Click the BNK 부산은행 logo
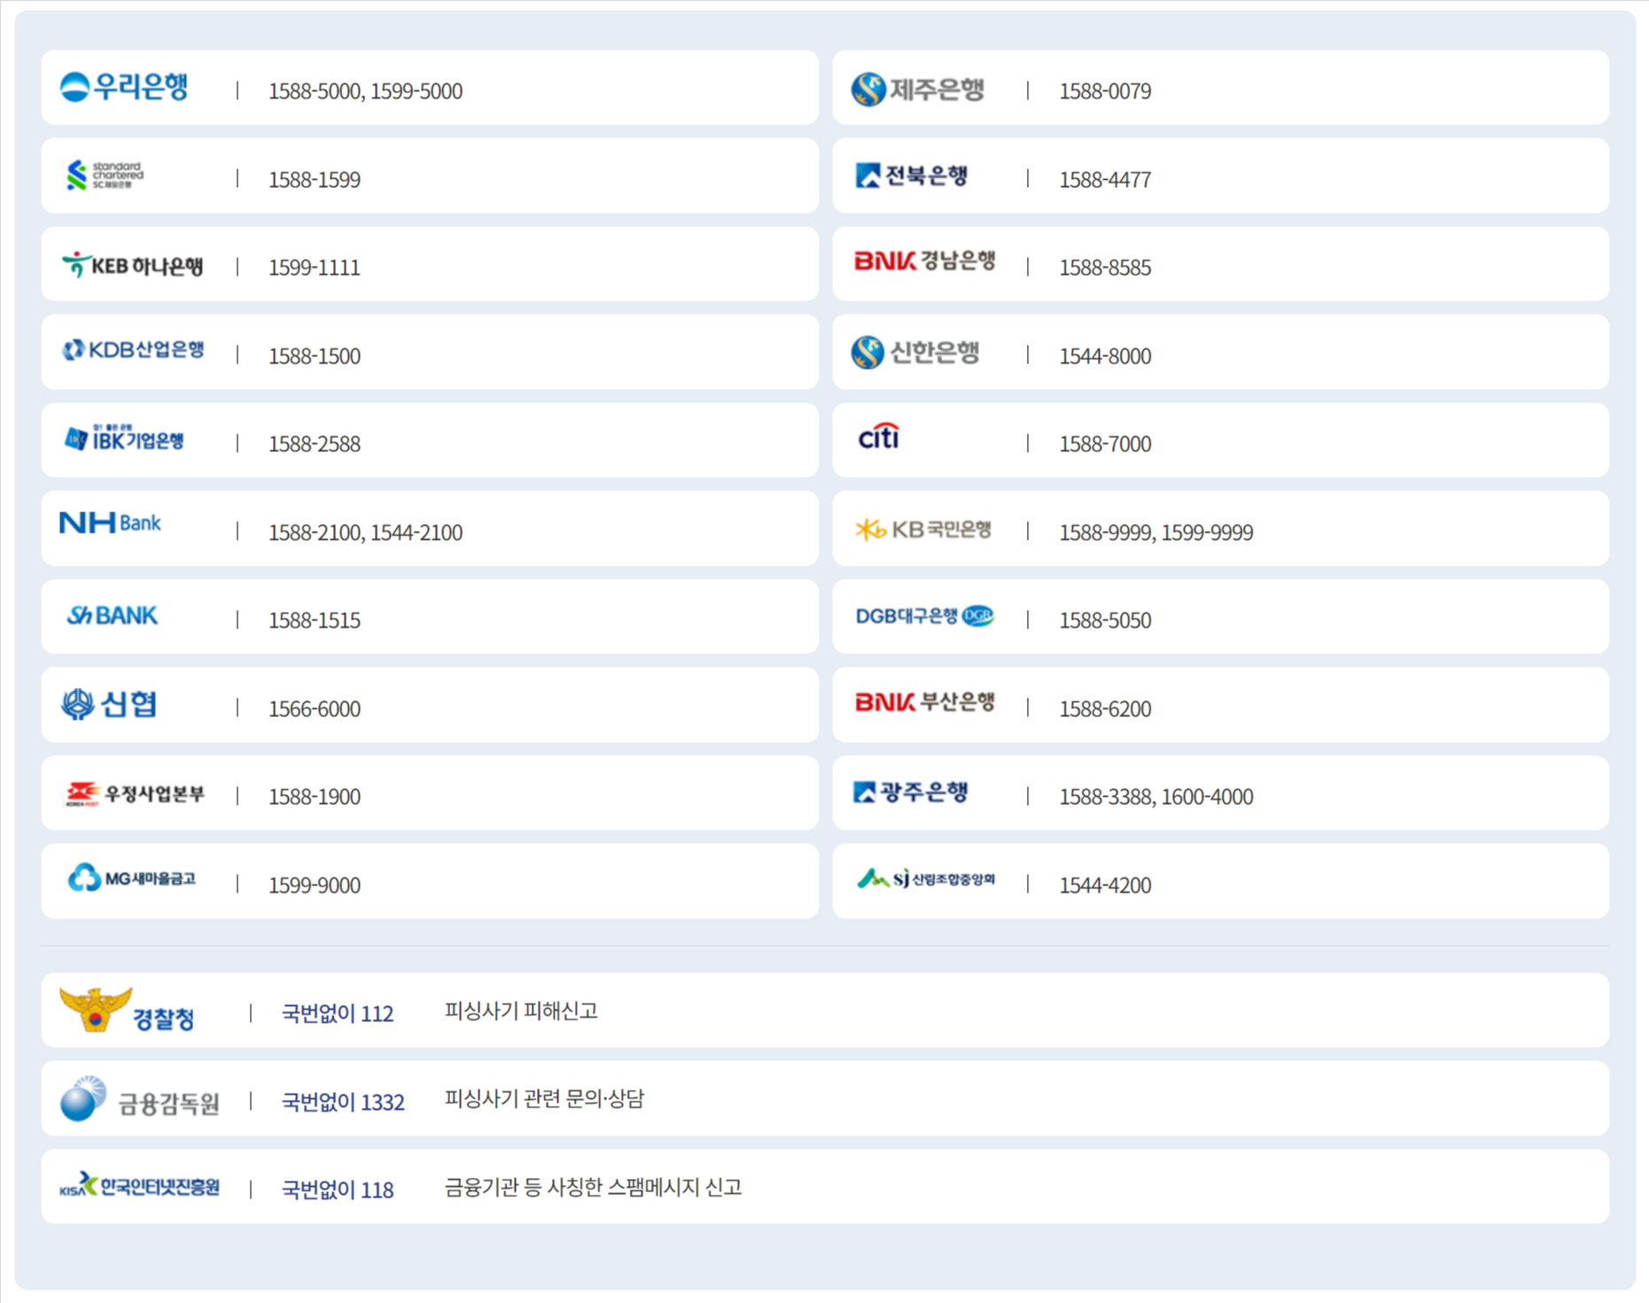The height and width of the screenshot is (1303, 1649). (924, 702)
